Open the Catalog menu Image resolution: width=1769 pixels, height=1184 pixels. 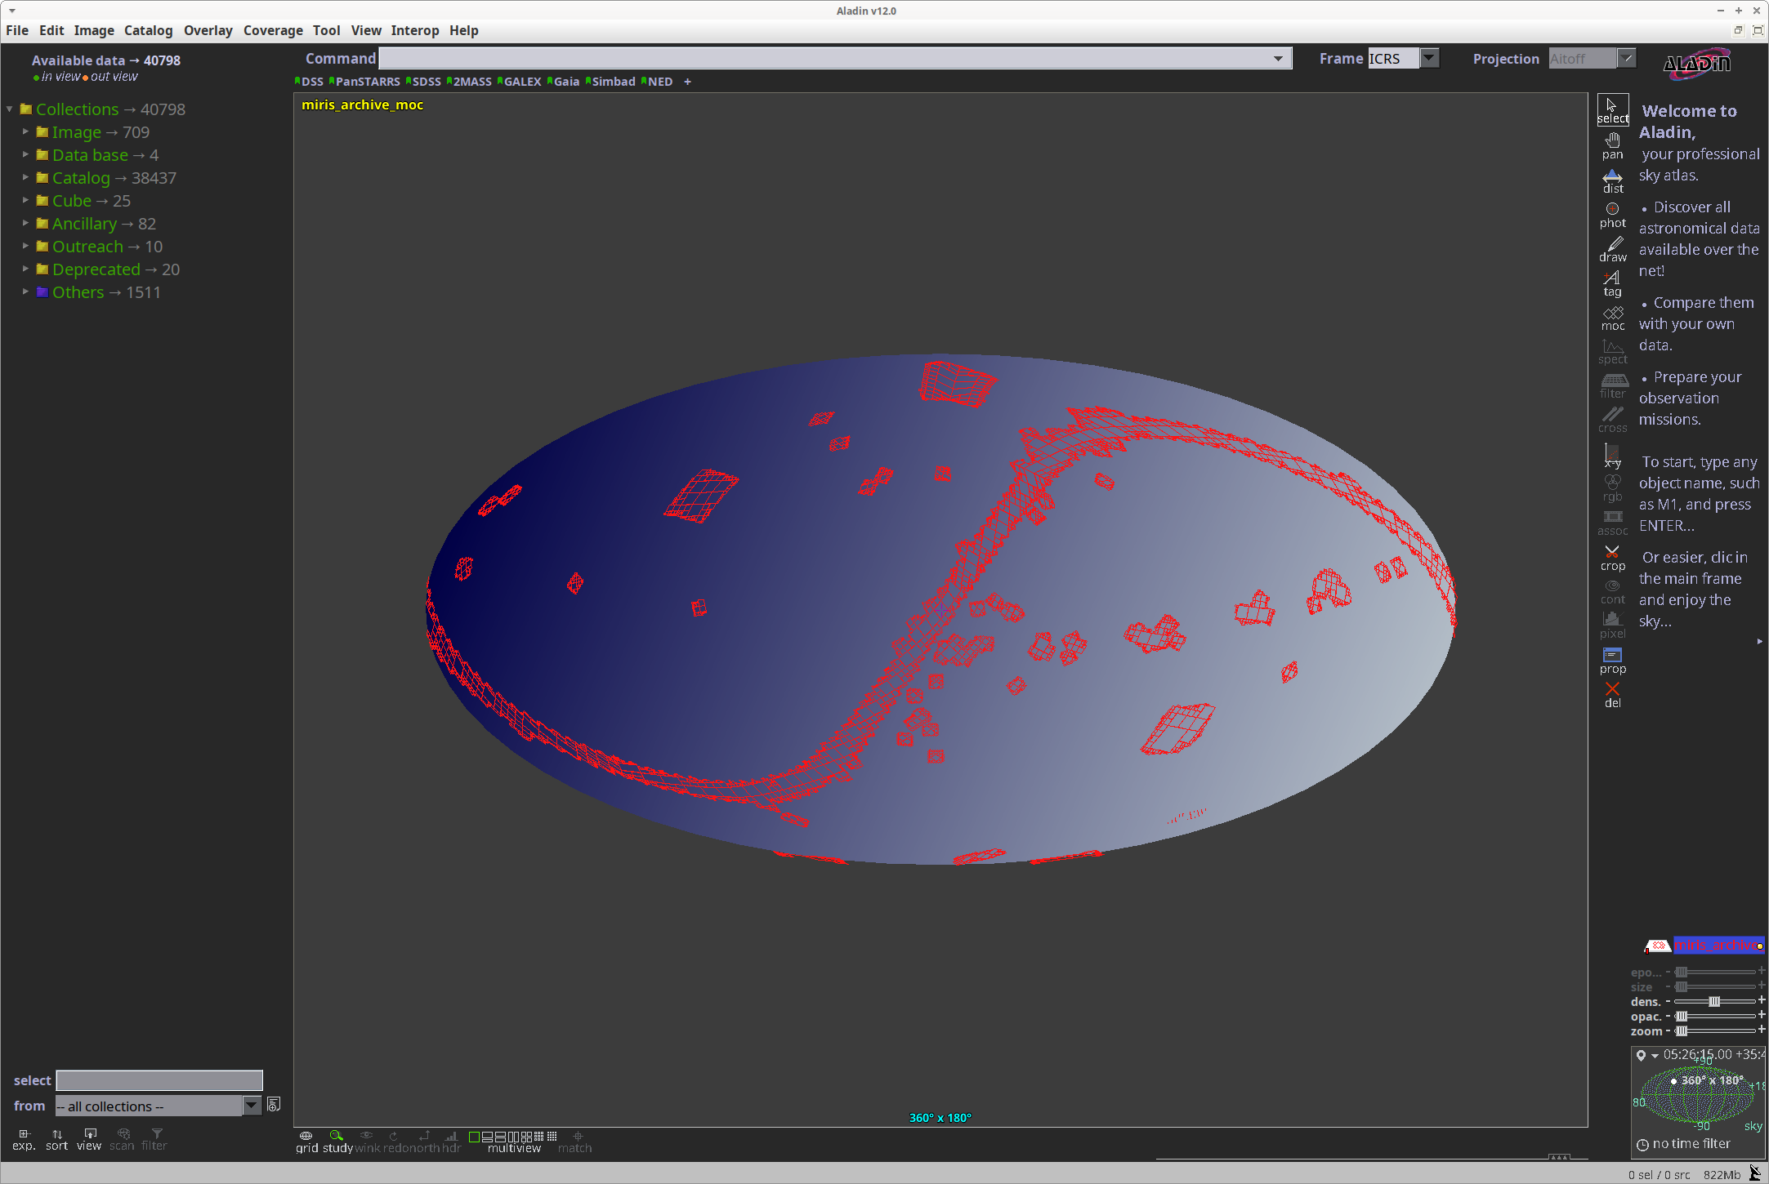click(148, 30)
